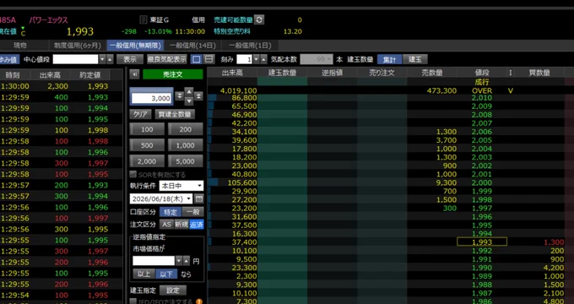Set the quantity with the 500 preset button
This screenshot has height=304, width=574.
click(147, 145)
